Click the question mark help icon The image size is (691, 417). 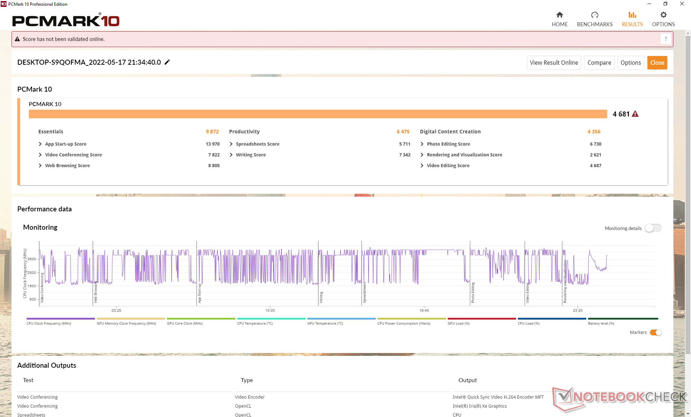(665, 39)
